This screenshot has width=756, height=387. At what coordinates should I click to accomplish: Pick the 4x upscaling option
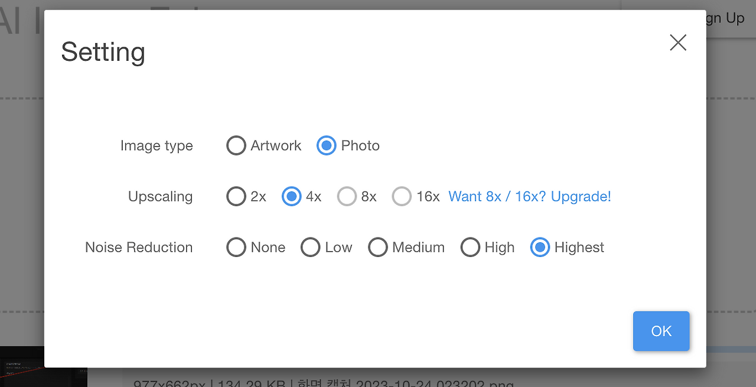[291, 196]
